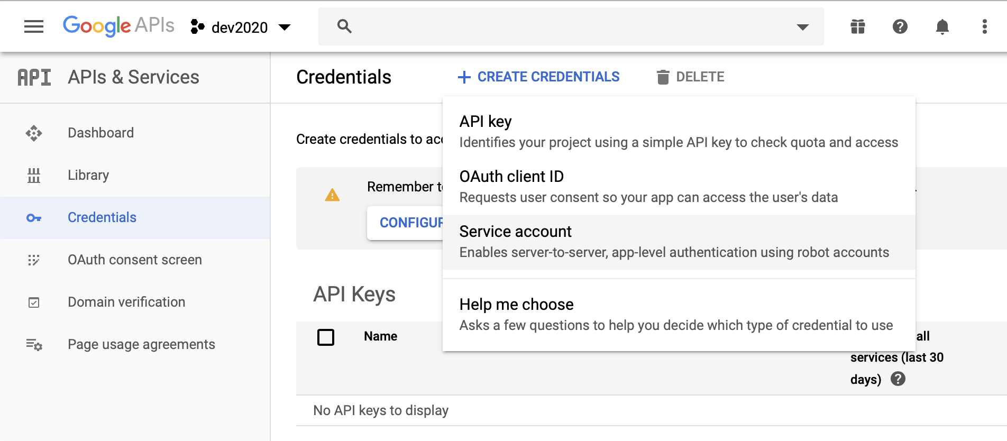Click the Domain verification checkbox icon

(34, 302)
